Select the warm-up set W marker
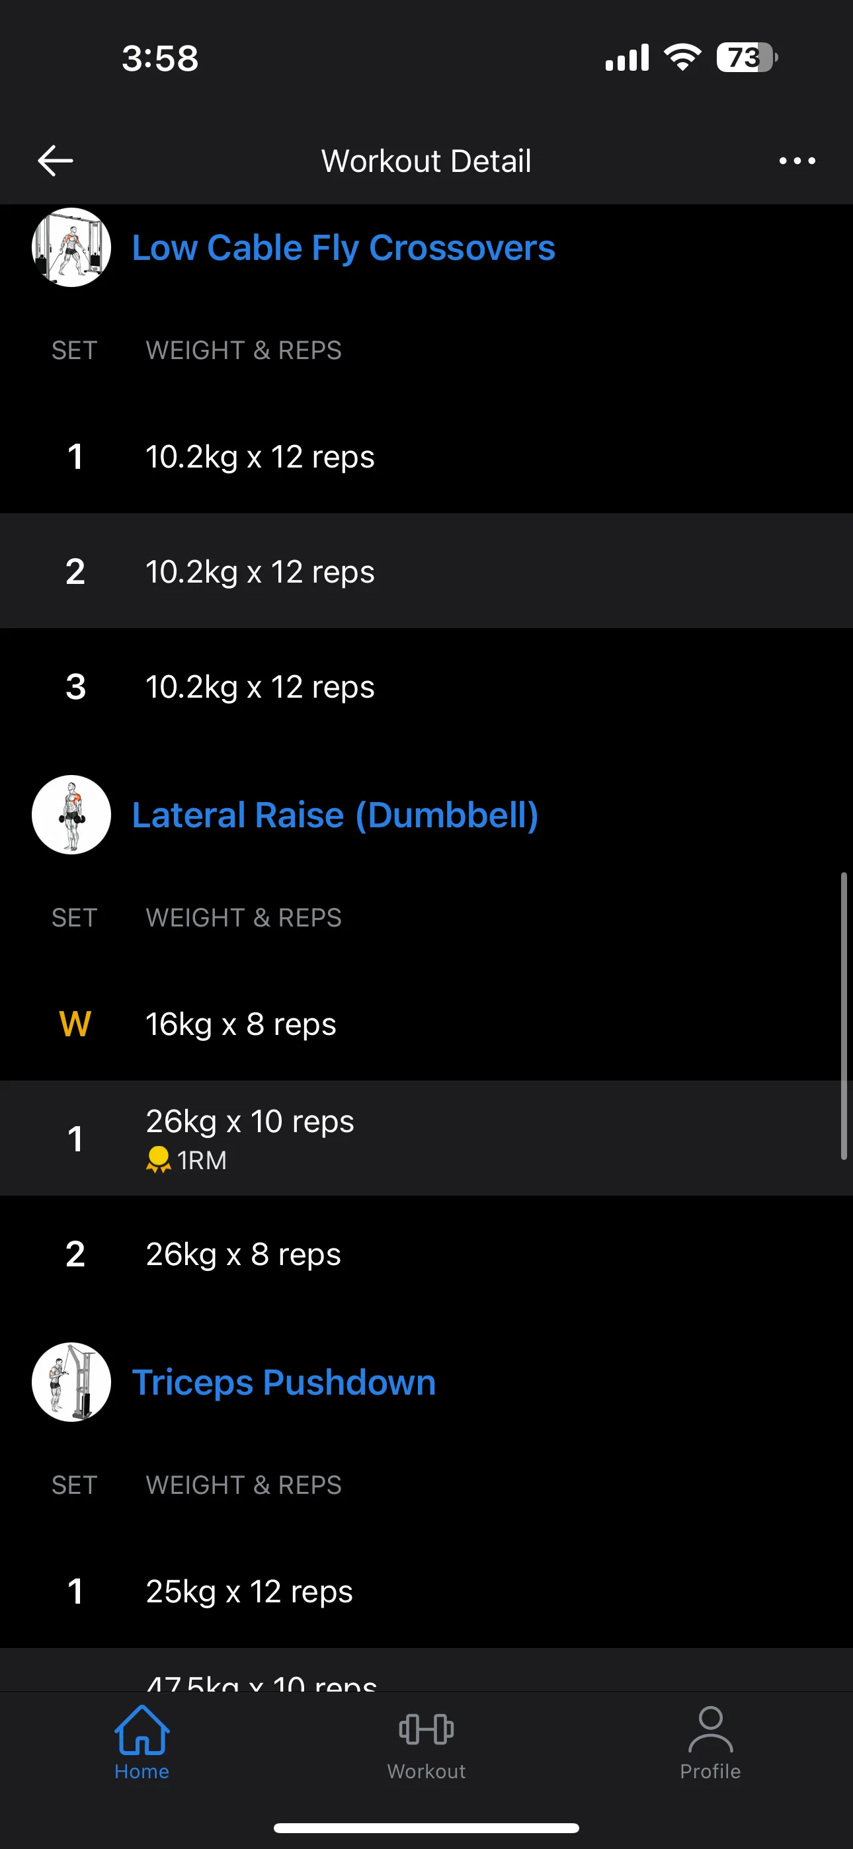853x1849 pixels. click(75, 1024)
